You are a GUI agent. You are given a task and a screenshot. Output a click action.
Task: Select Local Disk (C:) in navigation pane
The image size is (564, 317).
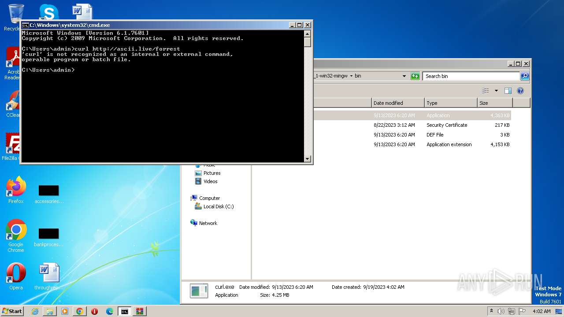point(214,206)
